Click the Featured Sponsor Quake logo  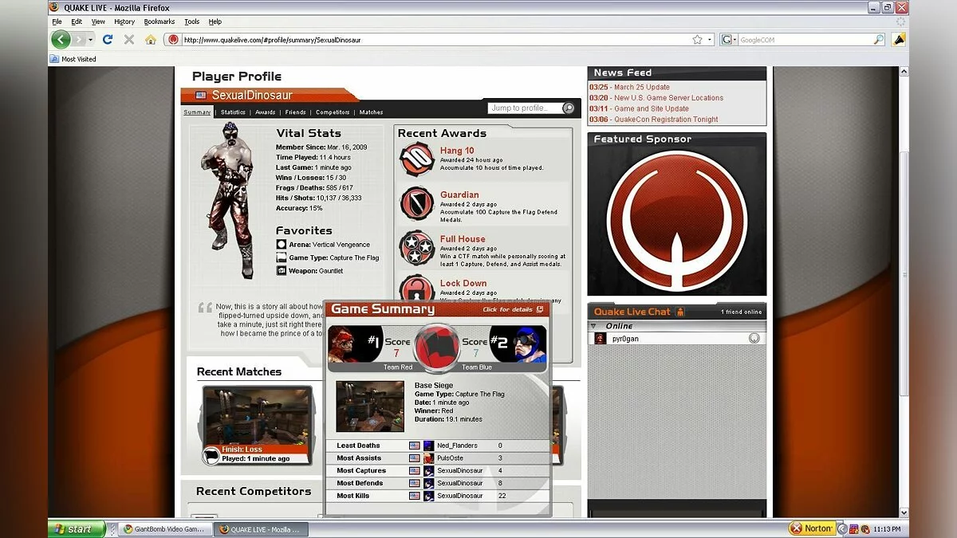(676, 221)
